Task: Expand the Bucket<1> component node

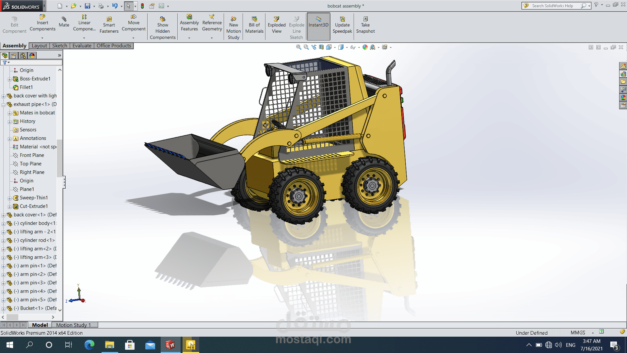Action: (x=4, y=309)
